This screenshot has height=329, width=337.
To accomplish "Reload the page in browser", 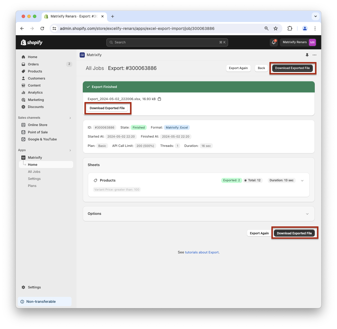I will (42, 28).
